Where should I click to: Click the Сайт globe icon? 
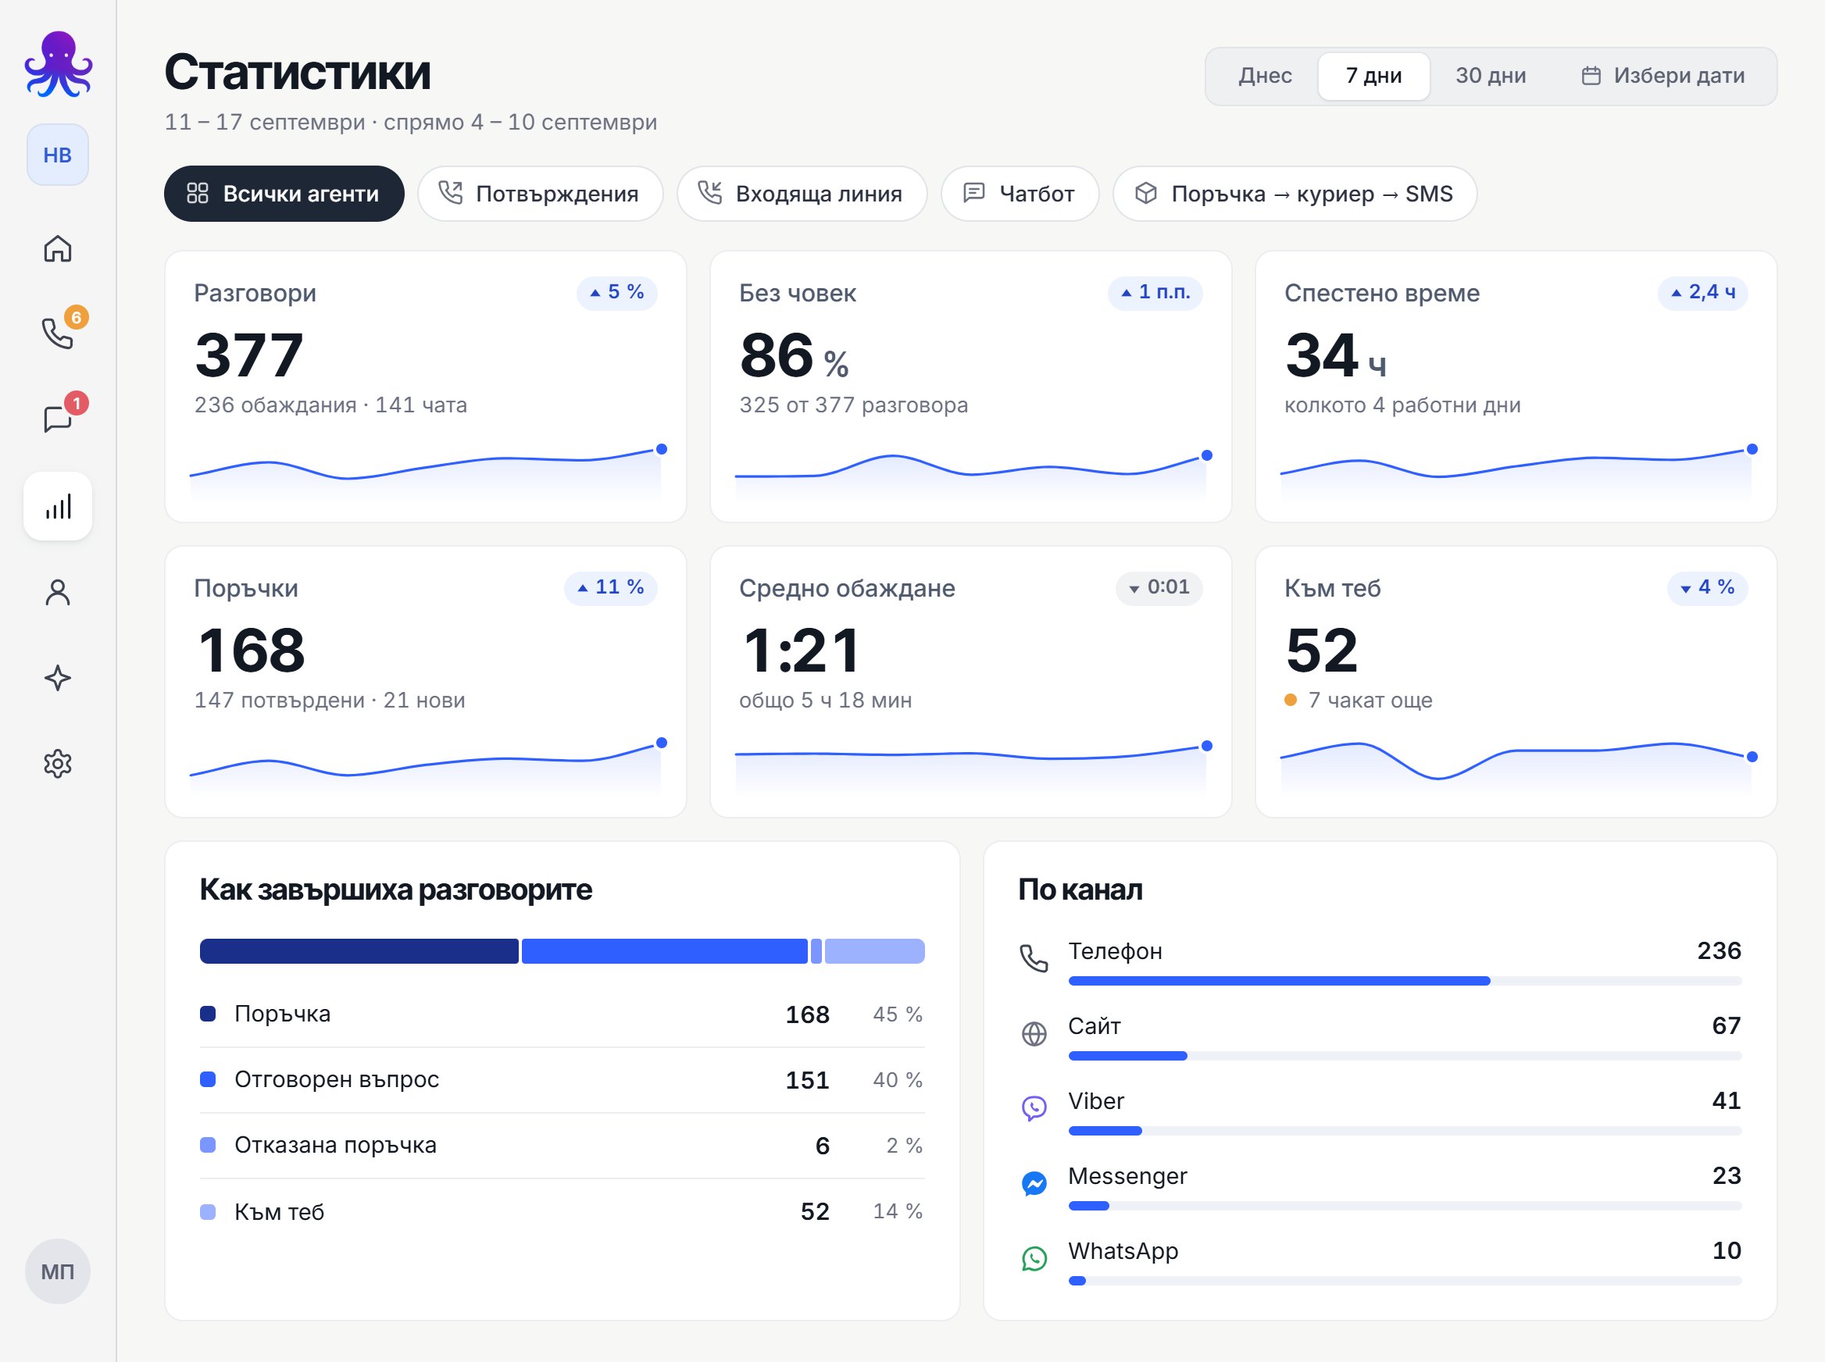point(1034,1034)
